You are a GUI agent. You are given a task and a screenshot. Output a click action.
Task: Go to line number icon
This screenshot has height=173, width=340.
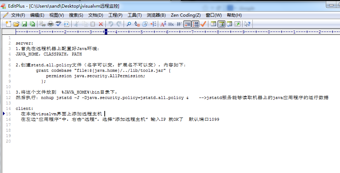153,24
